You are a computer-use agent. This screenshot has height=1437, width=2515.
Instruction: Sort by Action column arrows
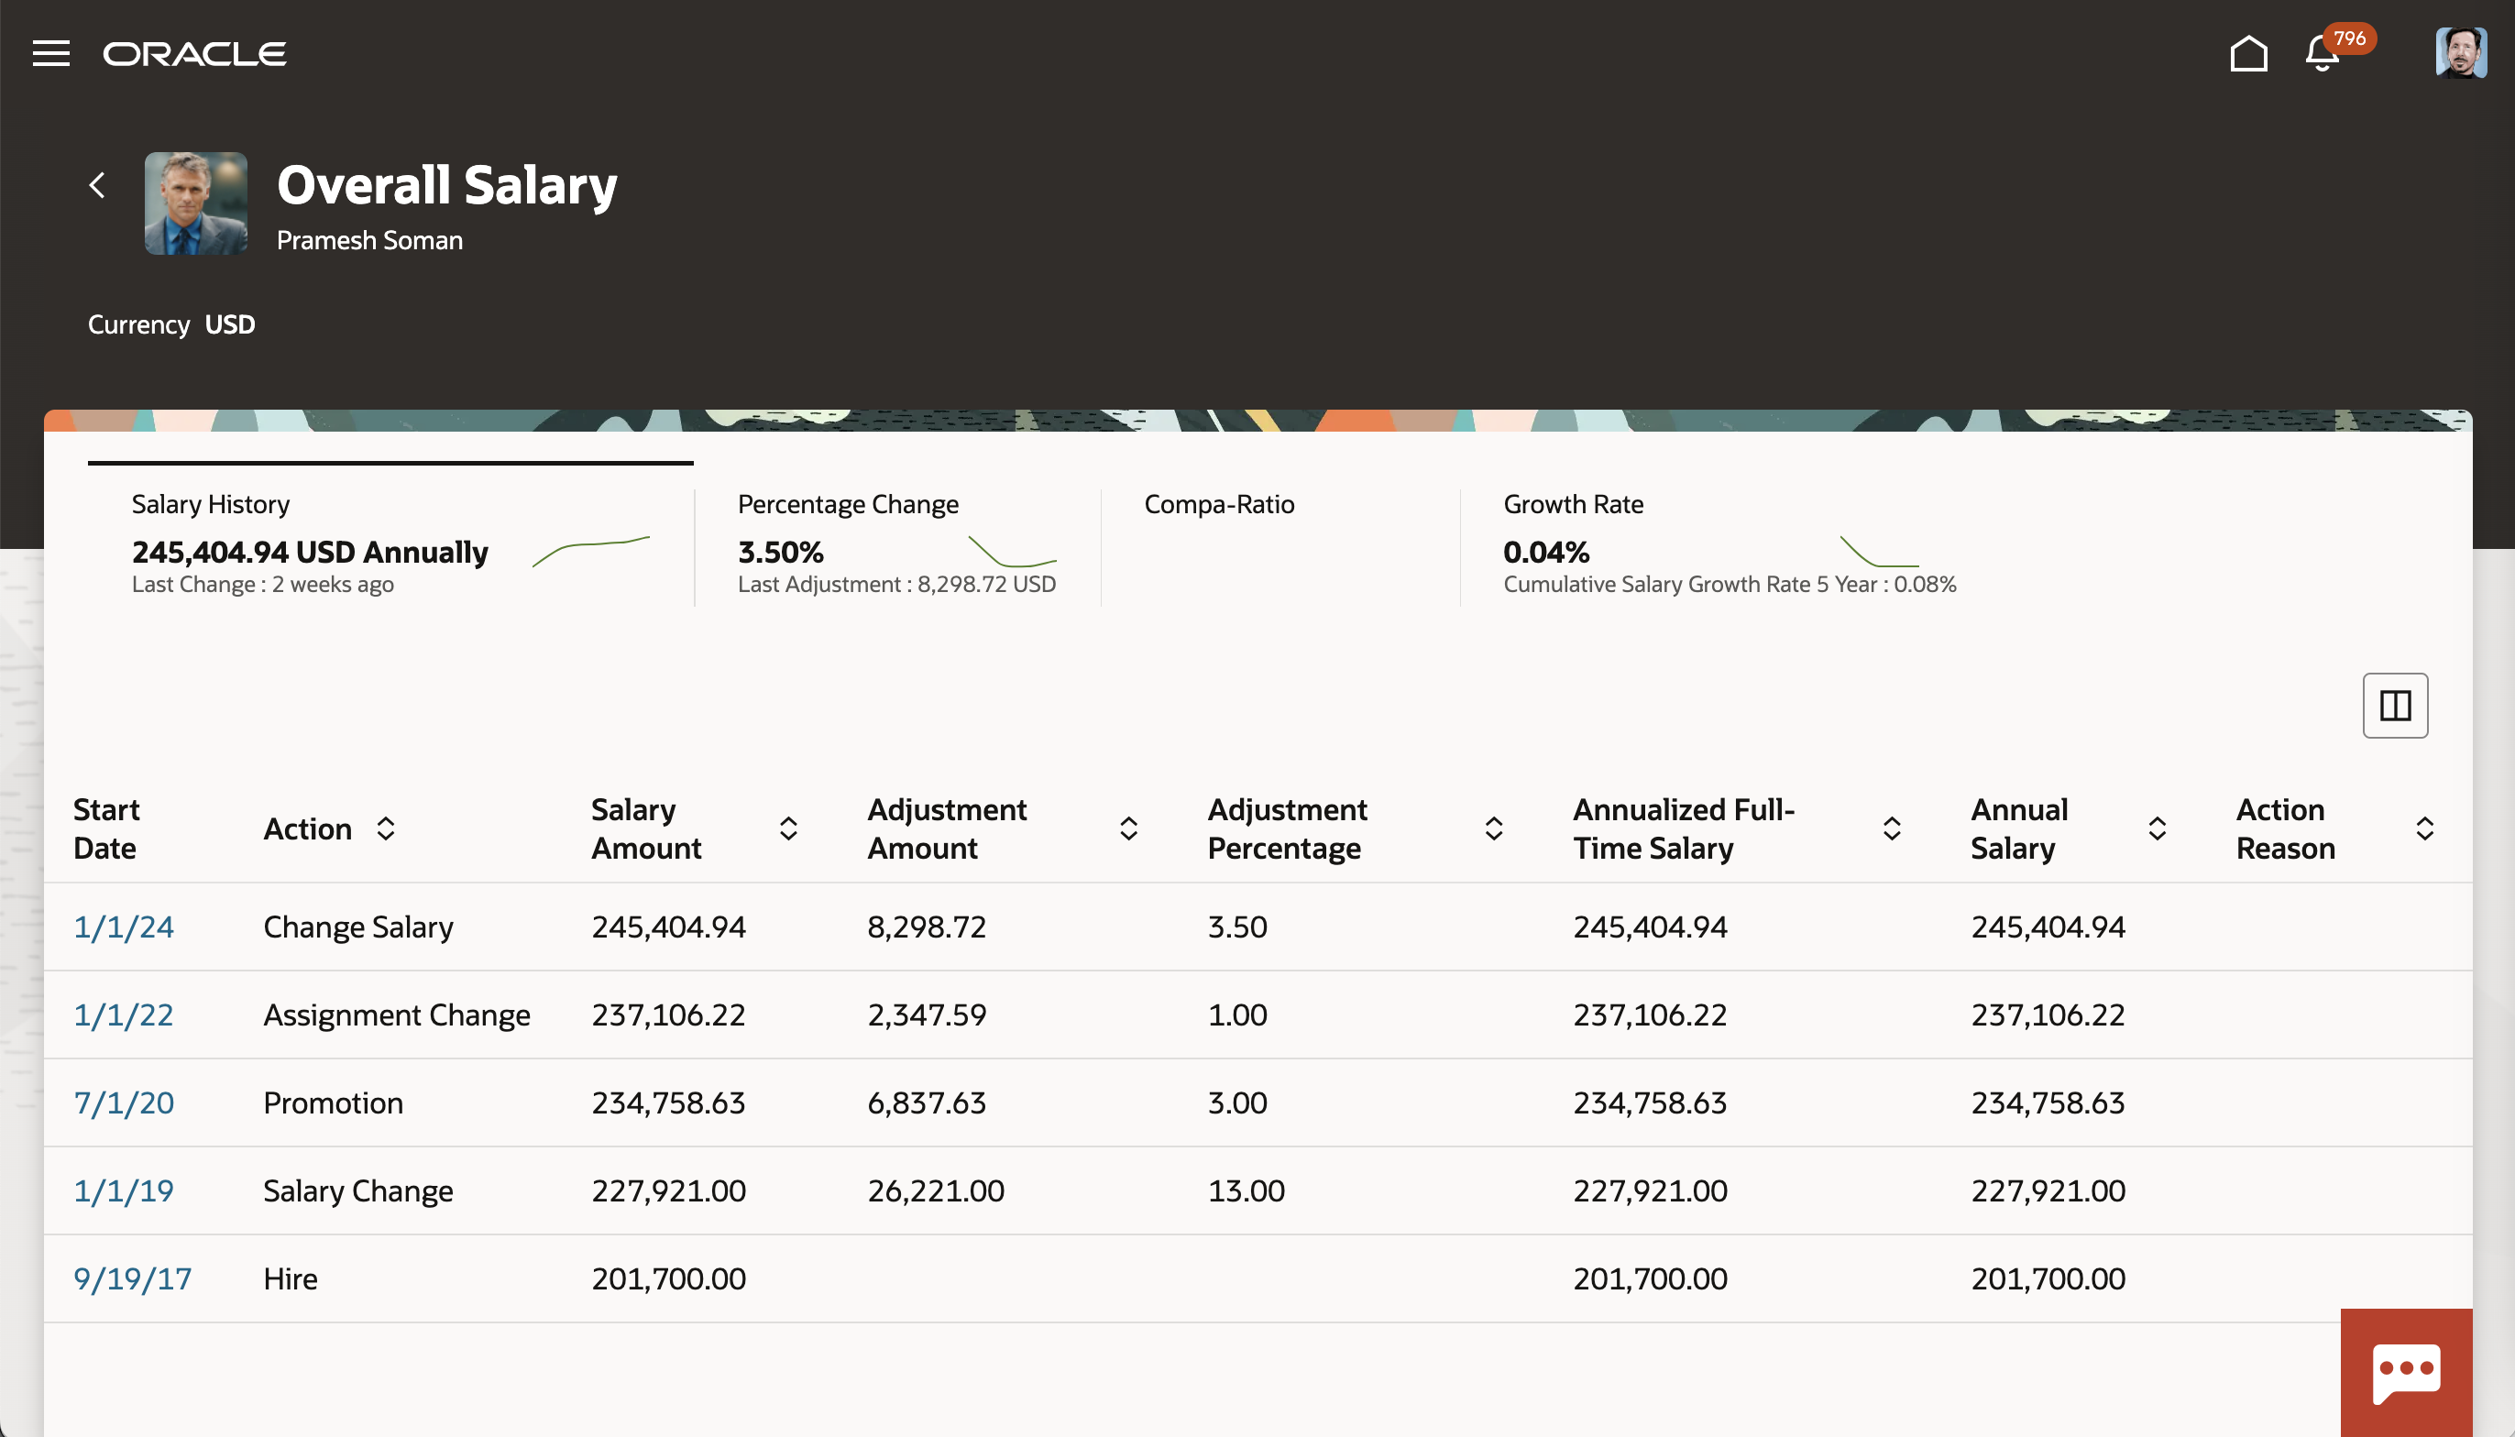(x=386, y=828)
